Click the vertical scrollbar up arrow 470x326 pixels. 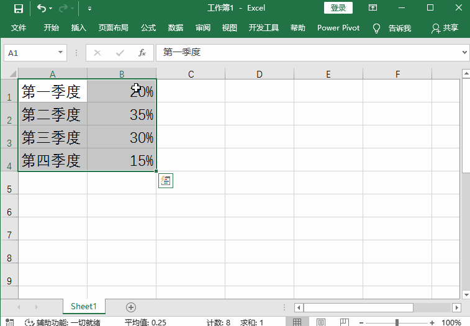click(466, 73)
